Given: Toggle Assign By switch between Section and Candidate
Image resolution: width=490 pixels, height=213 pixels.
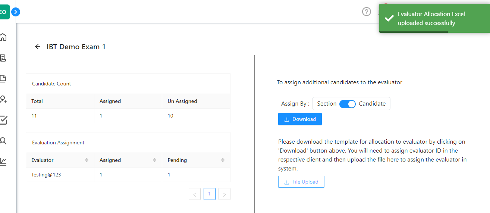Looking at the screenshot, I should pyautogui.click(x=348, y=104).
